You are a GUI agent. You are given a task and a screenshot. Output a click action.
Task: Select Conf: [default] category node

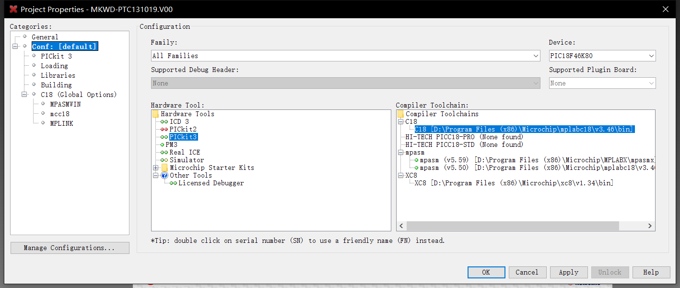tap(65, 47)
